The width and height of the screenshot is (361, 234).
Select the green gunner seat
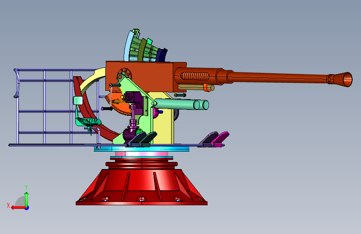click(x=88, y=122)
